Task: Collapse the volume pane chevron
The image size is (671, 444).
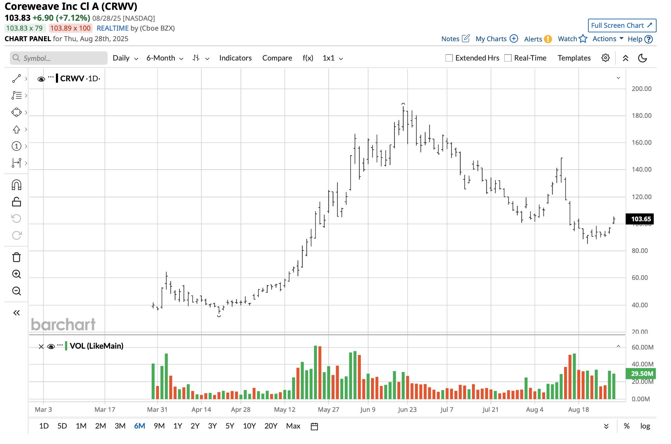Action: pos(618,347)
